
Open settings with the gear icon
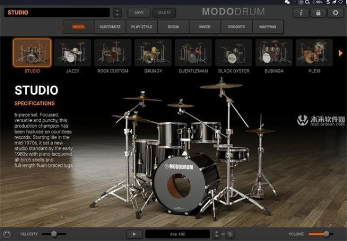(x=335, y=13)
